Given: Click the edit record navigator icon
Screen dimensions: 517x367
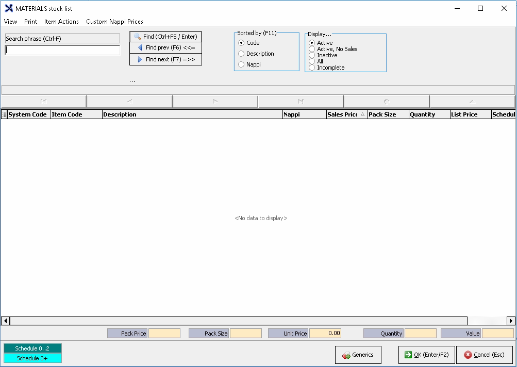Looking at the screenshot, I should [x=471, y=102].
